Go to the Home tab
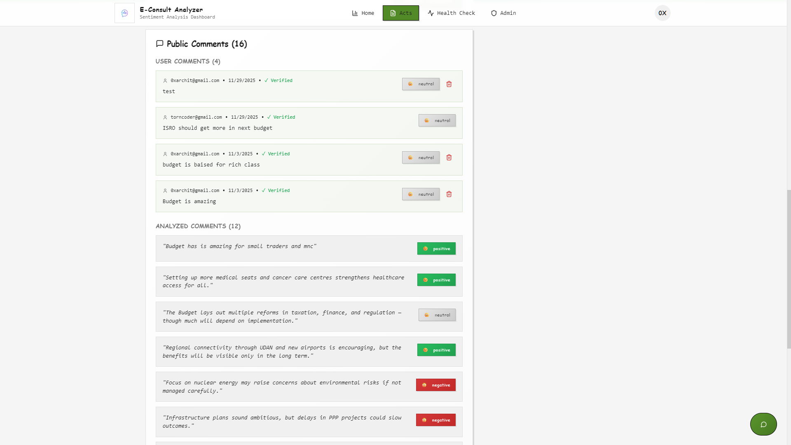Image resolution: width=791 pixels, height=445 pixels. 363,13
